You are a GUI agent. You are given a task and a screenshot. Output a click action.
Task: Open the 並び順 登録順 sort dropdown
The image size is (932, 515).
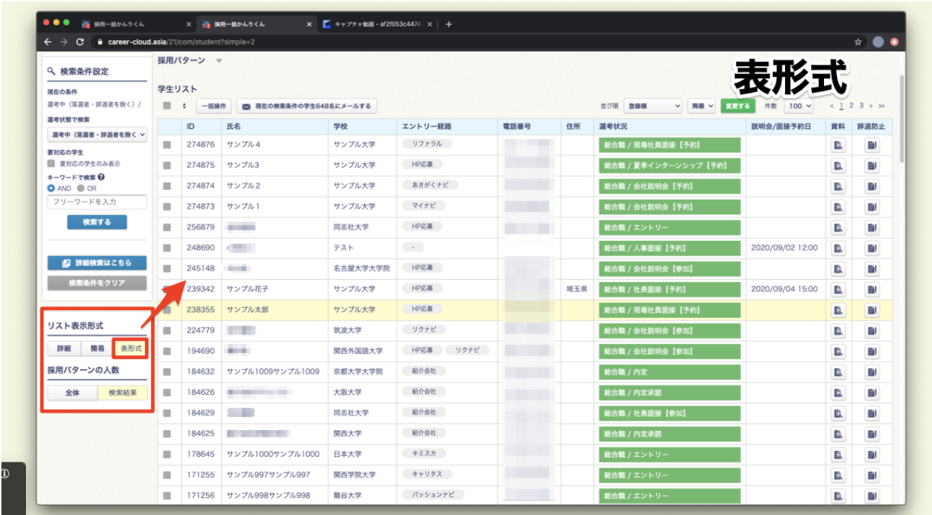[x=653, y=106]
